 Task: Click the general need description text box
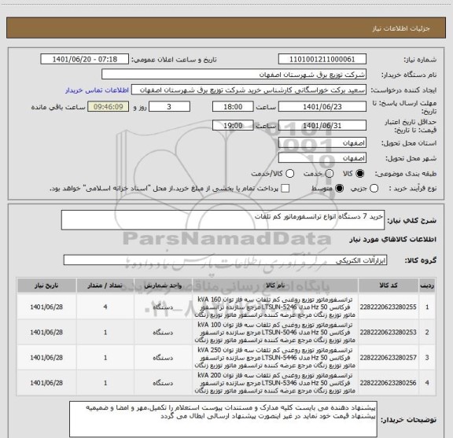pyautogui.click(x=223, y=220)
